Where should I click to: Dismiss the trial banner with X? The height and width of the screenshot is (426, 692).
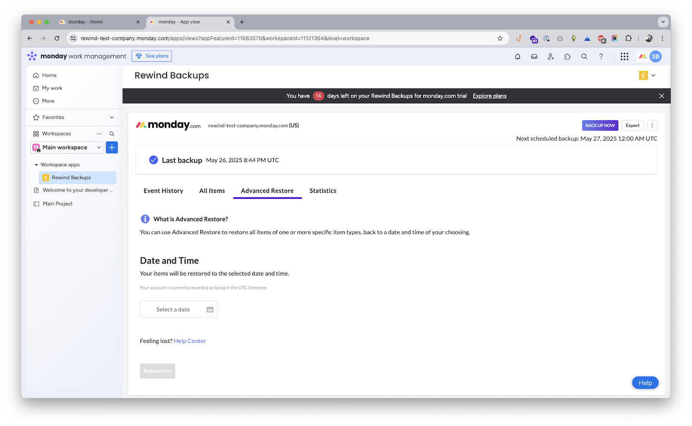pos(662,96)
